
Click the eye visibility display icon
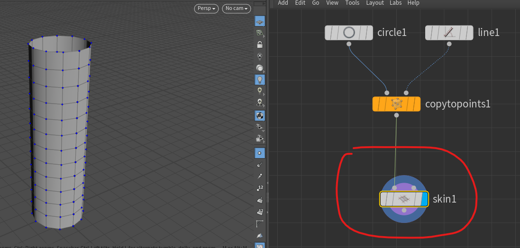(260, 139)
